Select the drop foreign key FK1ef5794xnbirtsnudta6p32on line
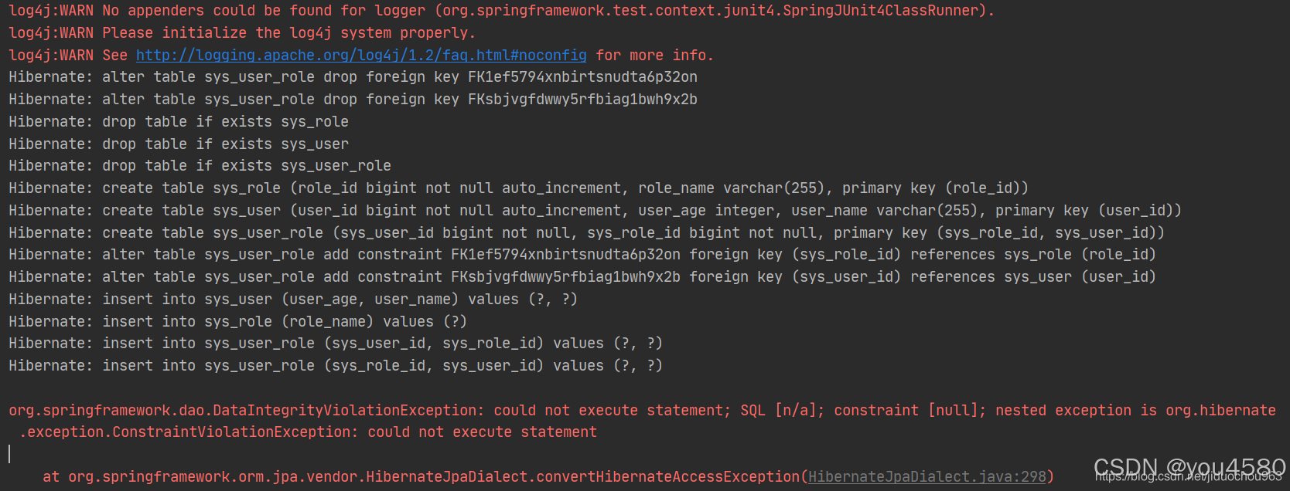This screenshot has width=1290, height=491. click(353, 77)
